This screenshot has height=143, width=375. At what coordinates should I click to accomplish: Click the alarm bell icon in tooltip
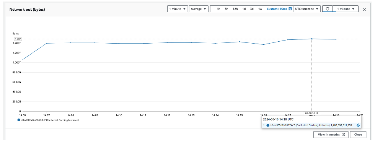click(x=358, y=125)
